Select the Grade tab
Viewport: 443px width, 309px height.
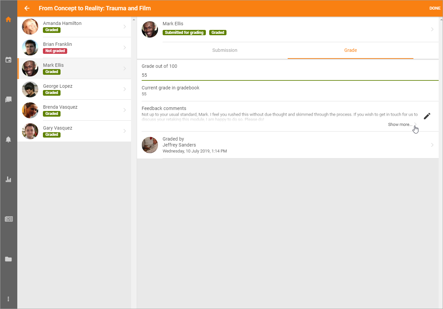coord(350,51)
